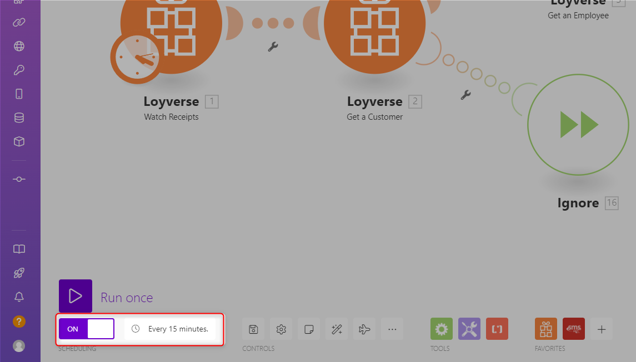
Task: Expand the three-dots More controls menu
Action: coord(392,329)
